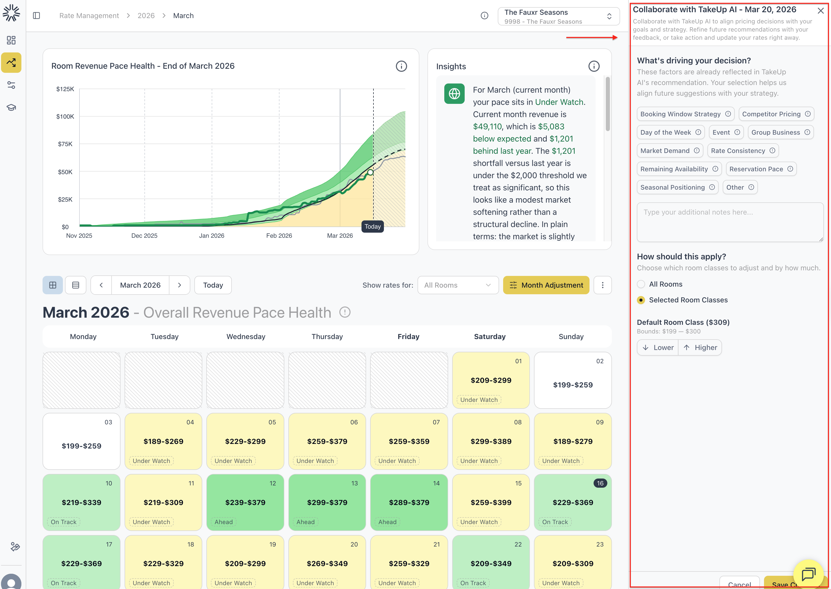
Task: Expand the All Rooms rates dropdown
Action: (458, 285)
